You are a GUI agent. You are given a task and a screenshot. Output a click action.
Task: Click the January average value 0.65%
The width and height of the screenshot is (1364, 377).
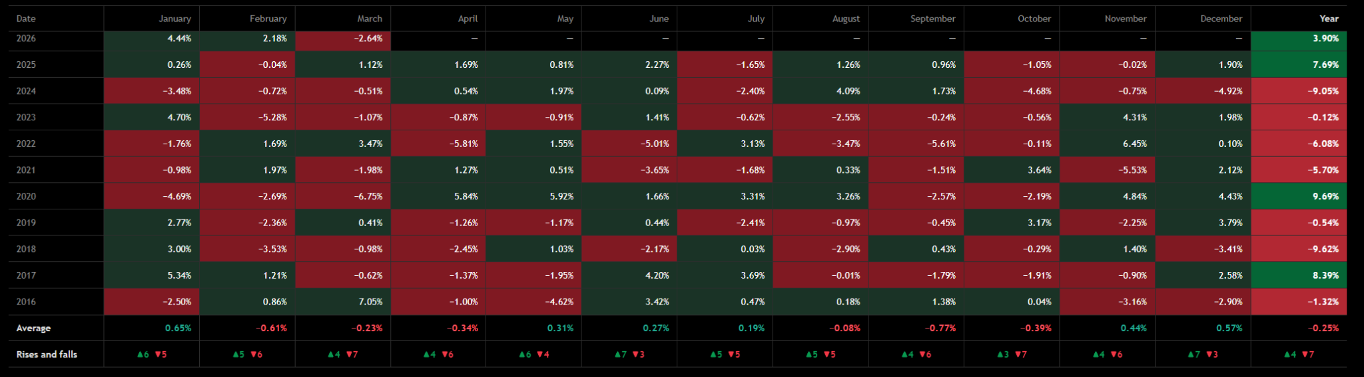(x=152, y=328)
